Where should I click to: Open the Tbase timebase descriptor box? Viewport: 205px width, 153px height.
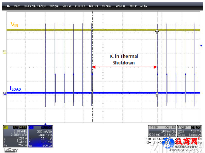point(162,131)
